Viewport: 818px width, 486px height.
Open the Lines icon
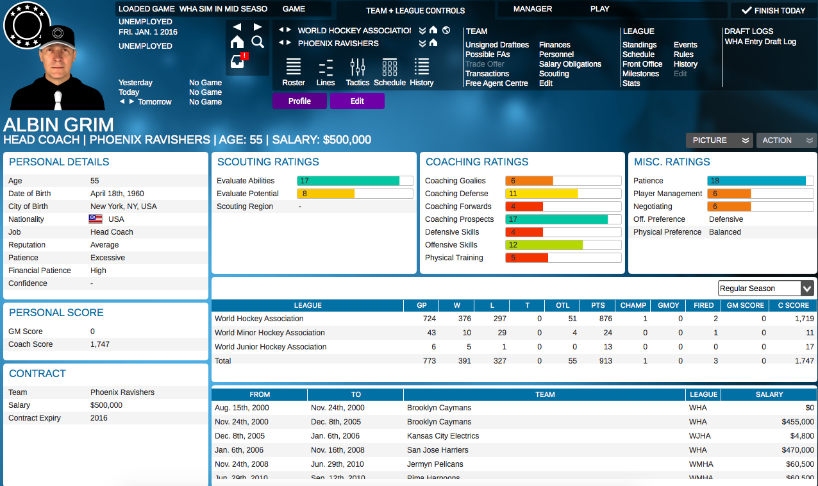tap(326, 67)
